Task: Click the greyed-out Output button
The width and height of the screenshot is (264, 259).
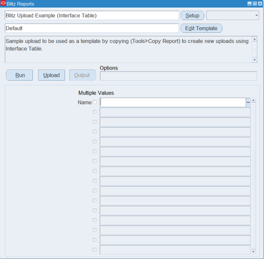Action: pos(83,75)
